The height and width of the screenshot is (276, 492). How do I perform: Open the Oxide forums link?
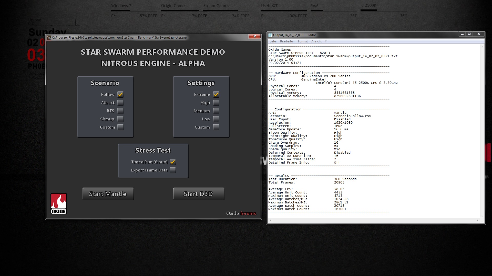[x=248, y=213]
